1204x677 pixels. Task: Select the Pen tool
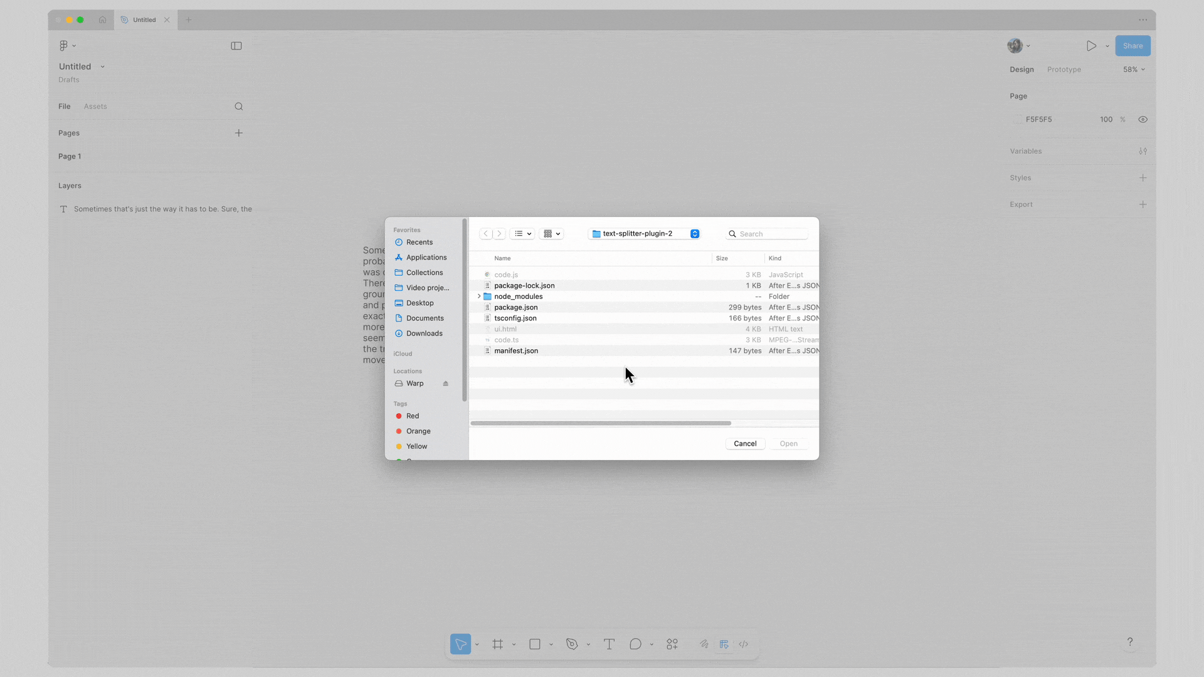pyautogui.click(x=571, y=644)
